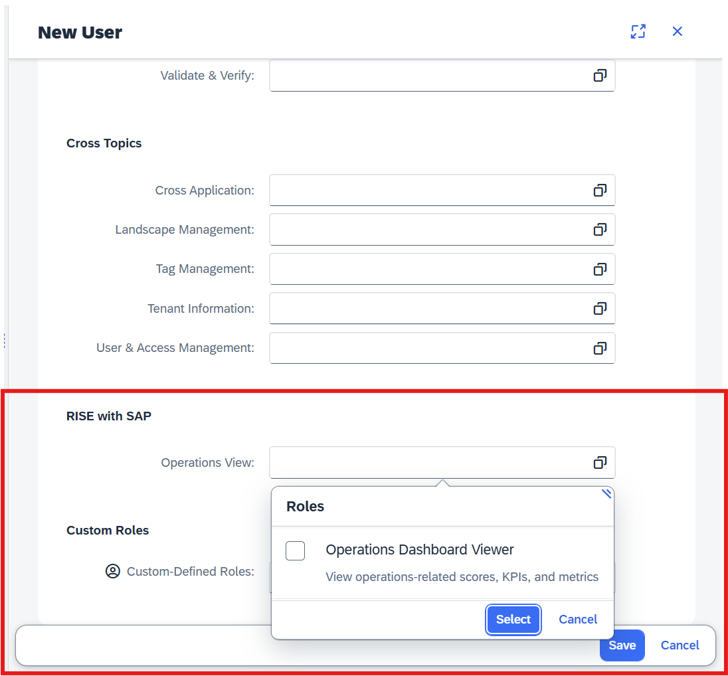Save the new user
Screen dimensions: 728x676
tap(622, 645)
